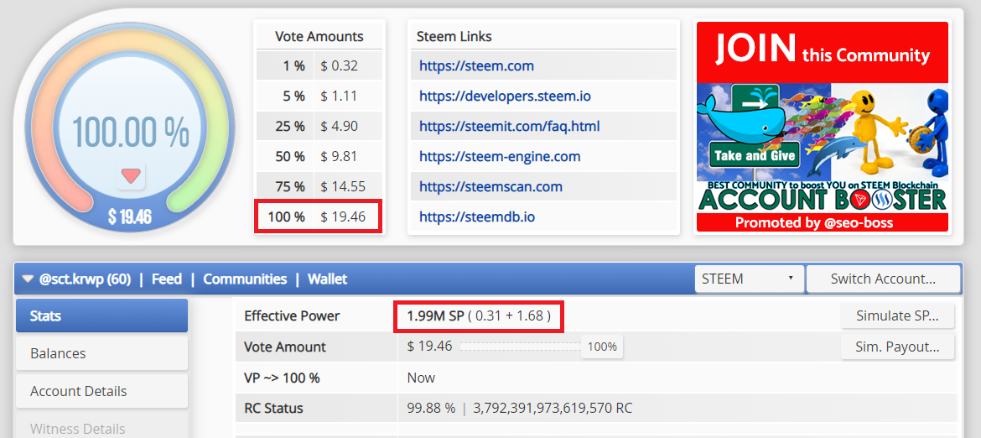The height and width of the screenshot is (438, 981).
Task: Open Communities in the account bar
Action: tap(245, 279)
